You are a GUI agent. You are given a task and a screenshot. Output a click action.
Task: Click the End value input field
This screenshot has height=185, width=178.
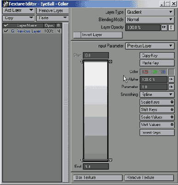(x=96, y=167)
